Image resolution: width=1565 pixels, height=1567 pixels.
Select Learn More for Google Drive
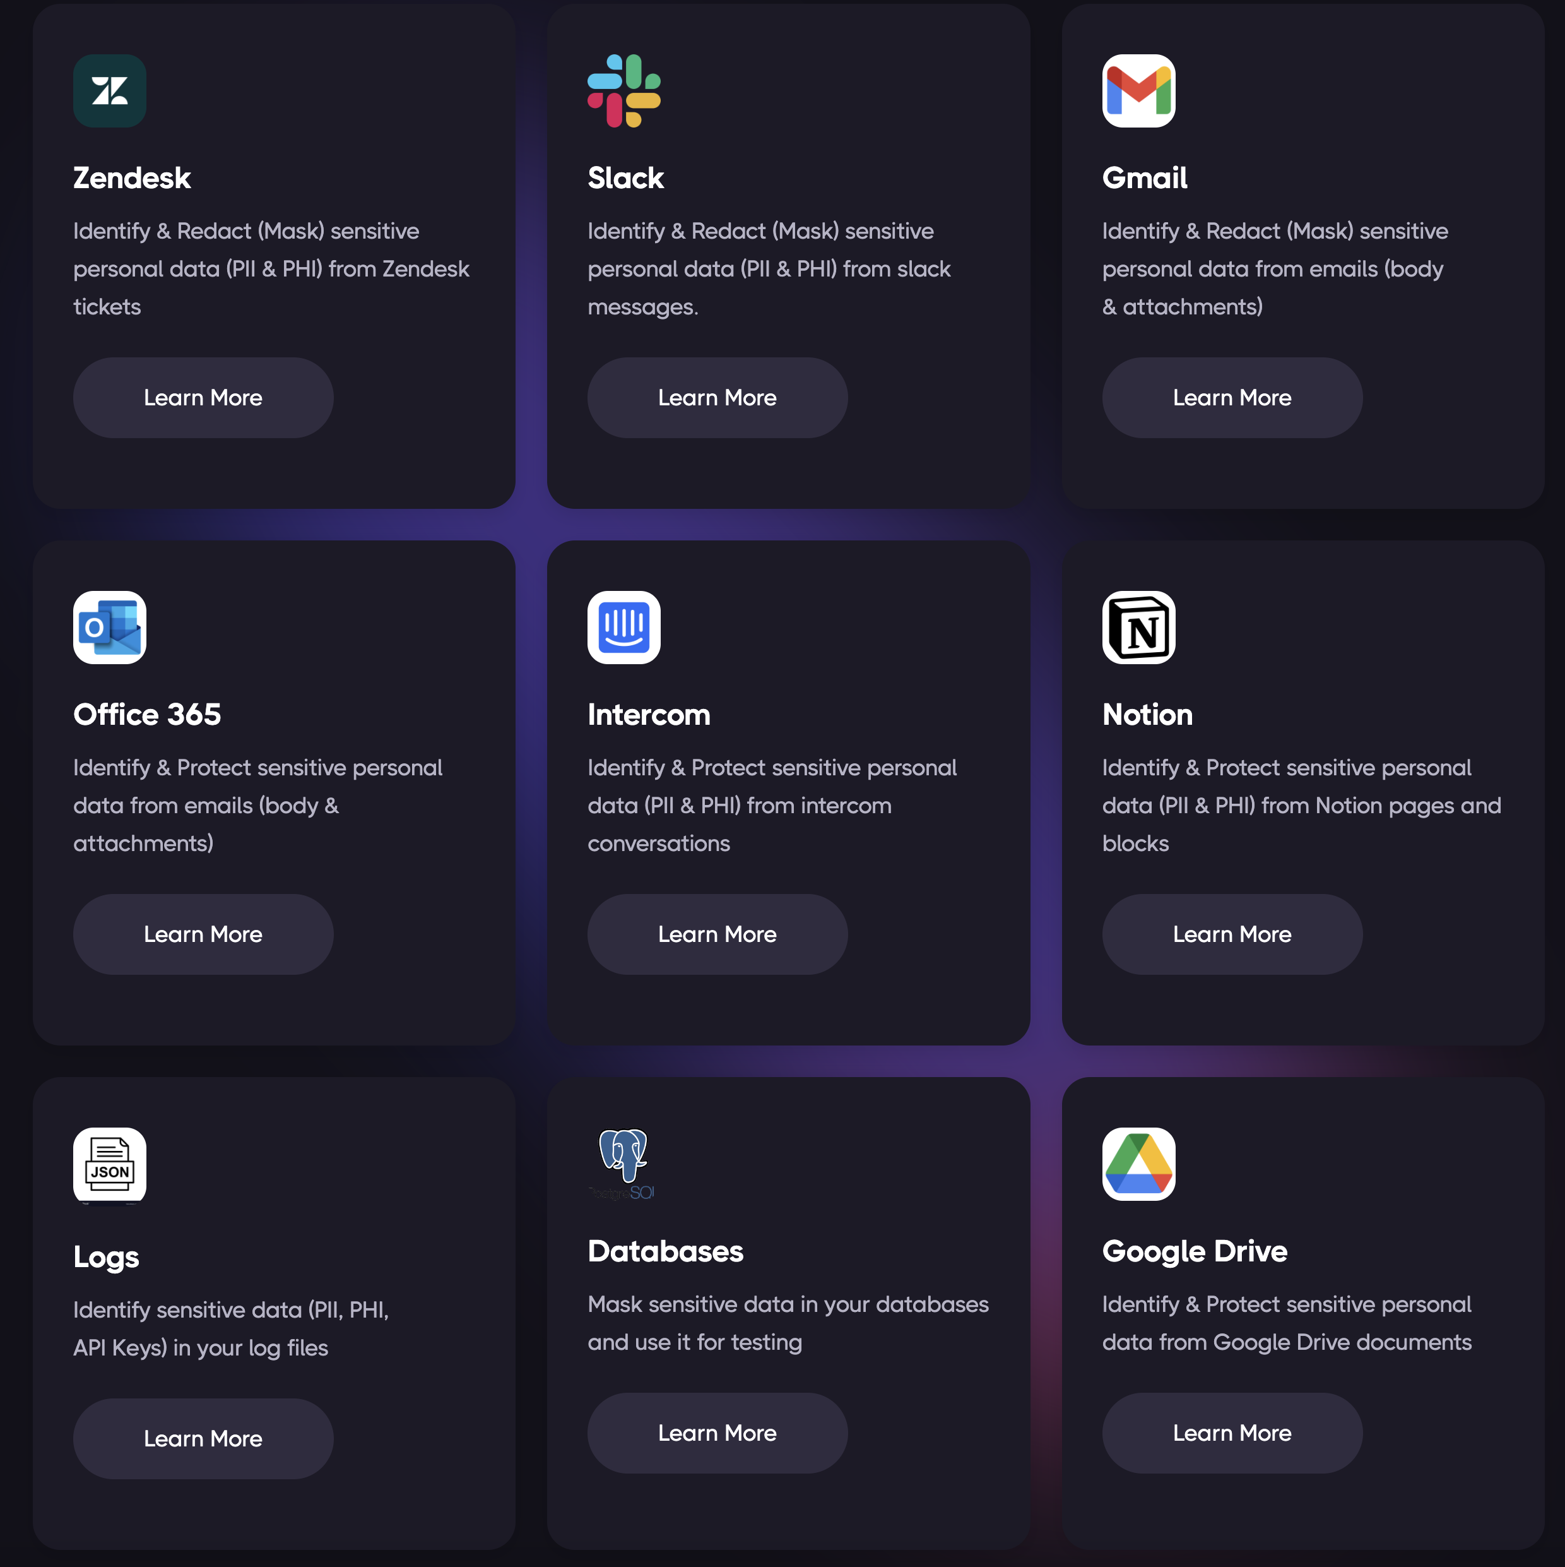coord(1232,1433)
